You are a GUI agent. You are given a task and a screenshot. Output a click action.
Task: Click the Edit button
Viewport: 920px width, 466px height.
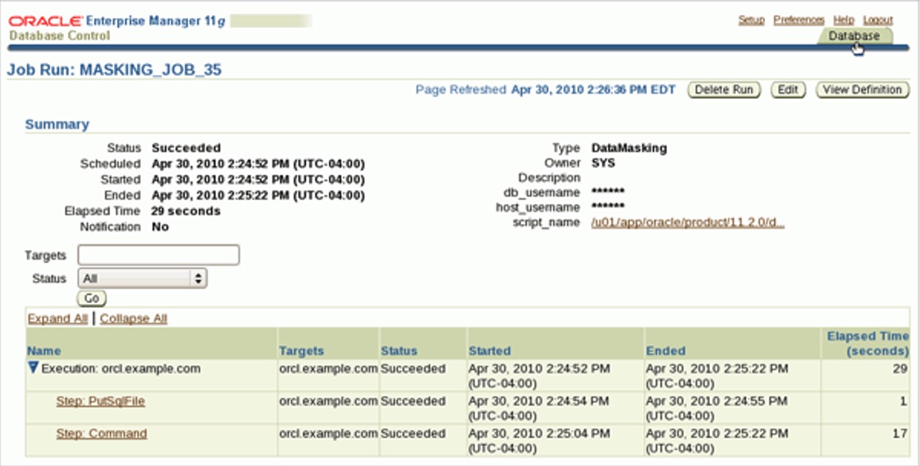point(788,90)
